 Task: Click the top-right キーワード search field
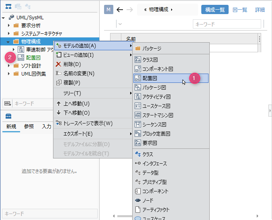click(x=227, y=24)
